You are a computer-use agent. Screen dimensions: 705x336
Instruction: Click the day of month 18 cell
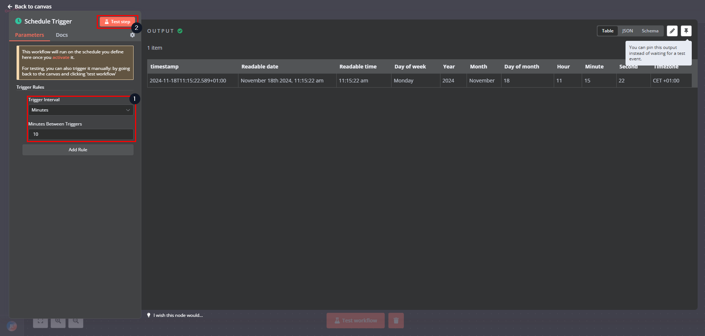click(528, 81)
